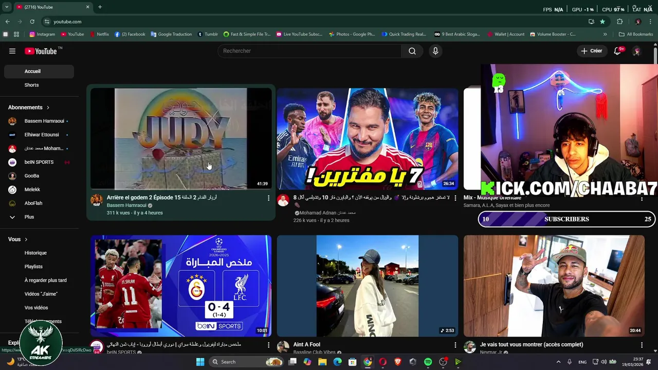The height and width of the screenshot is (370, 658).
Task: Open the Windows Start menu
Action: tap(200, 362)
